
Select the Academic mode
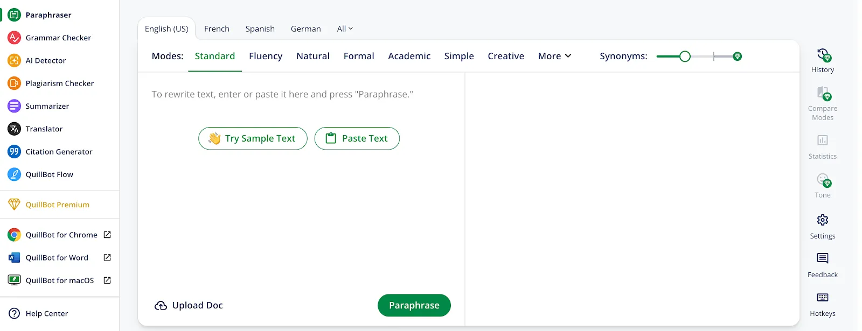pyautogui.click(x=409, y=56)
